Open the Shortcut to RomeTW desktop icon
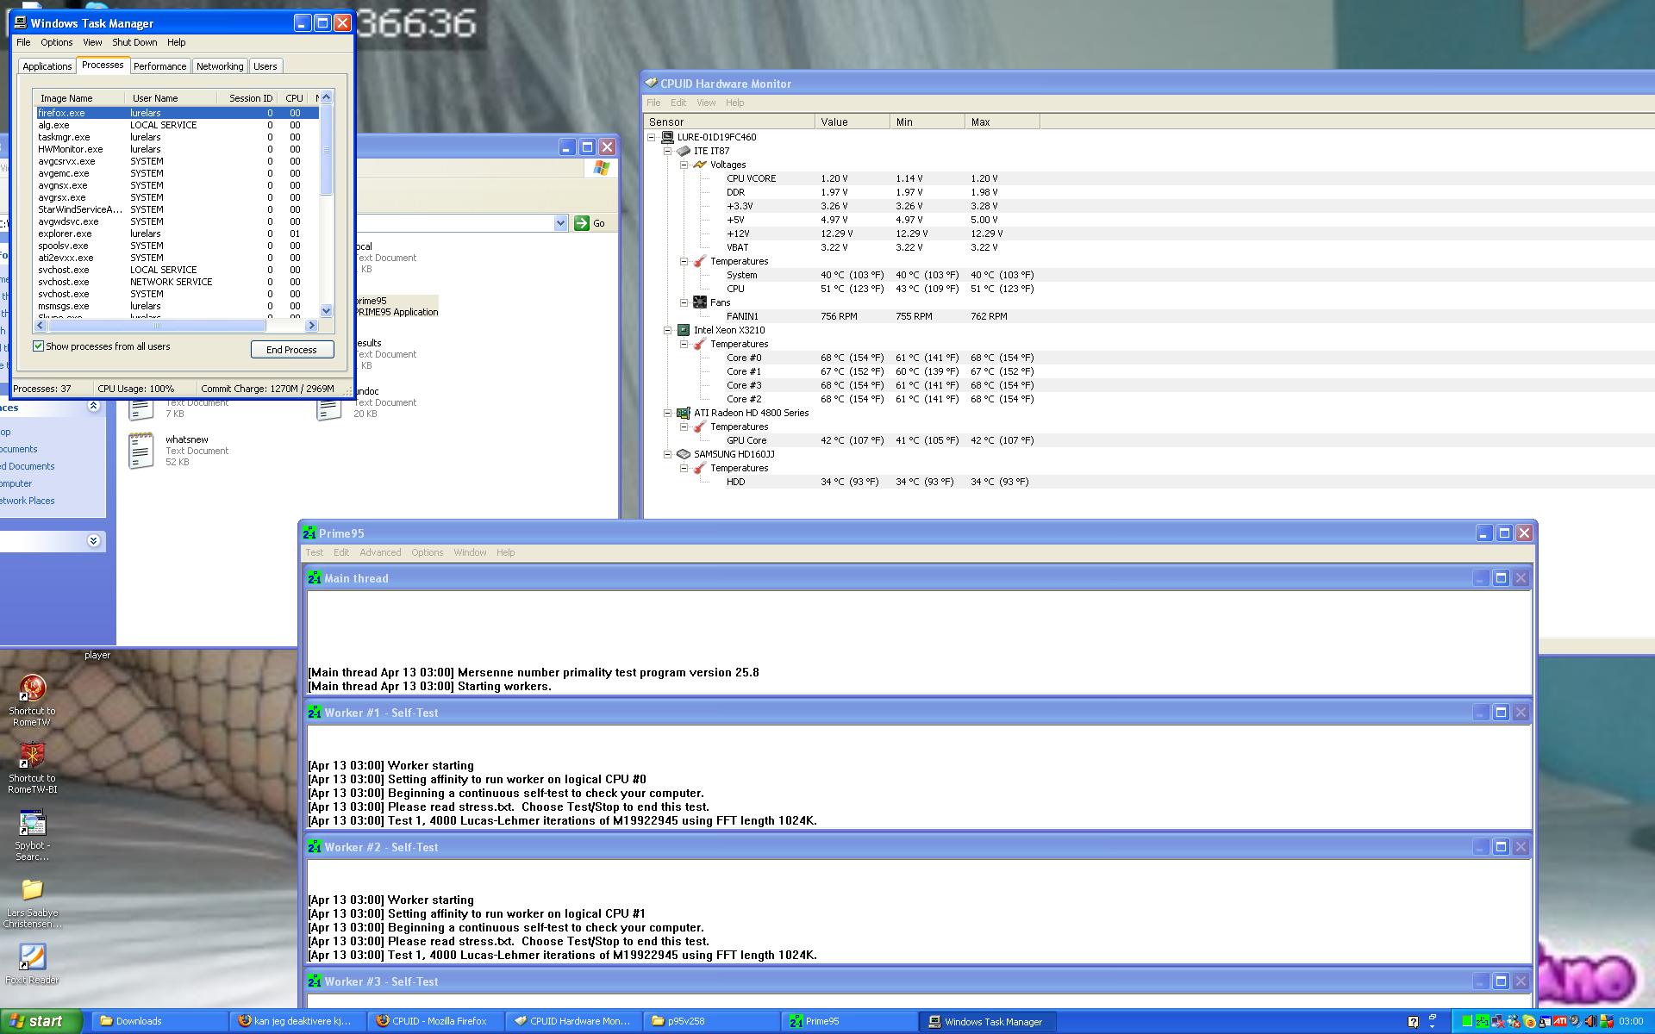1655x1034 pixels. coord(32,688)
